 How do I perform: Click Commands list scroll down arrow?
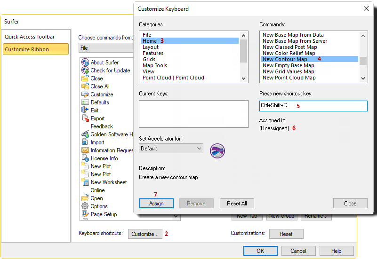363,78
